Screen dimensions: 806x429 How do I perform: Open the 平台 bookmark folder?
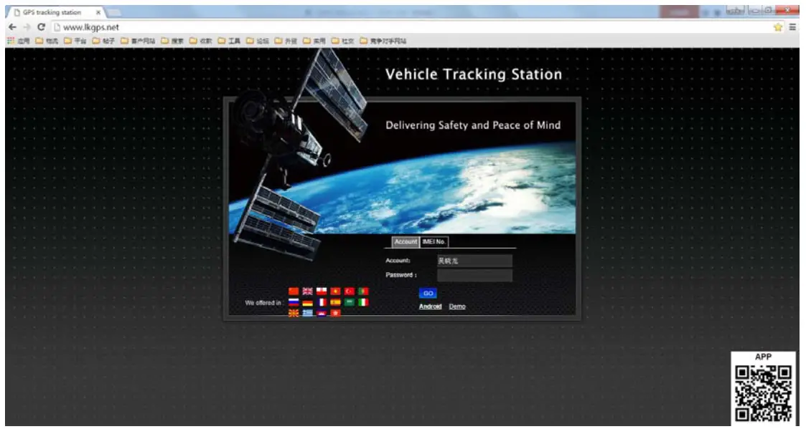tap(75, 41)
